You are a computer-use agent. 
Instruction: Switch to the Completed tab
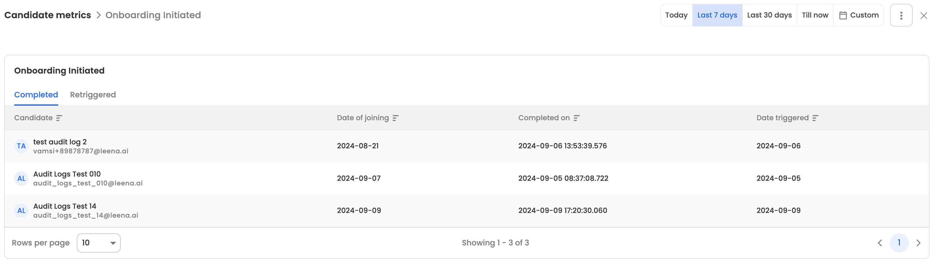click(x=36, y=95)
